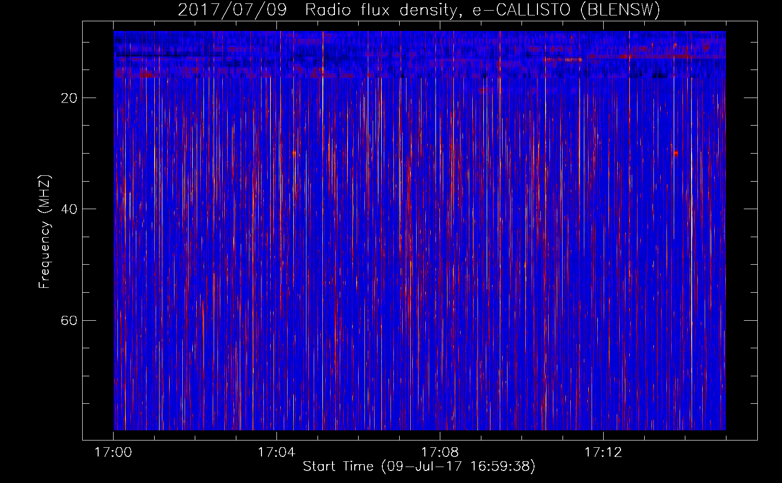Click the 17:04 time tick label
This screenshot has width=782, height=483.
[276, 452]
